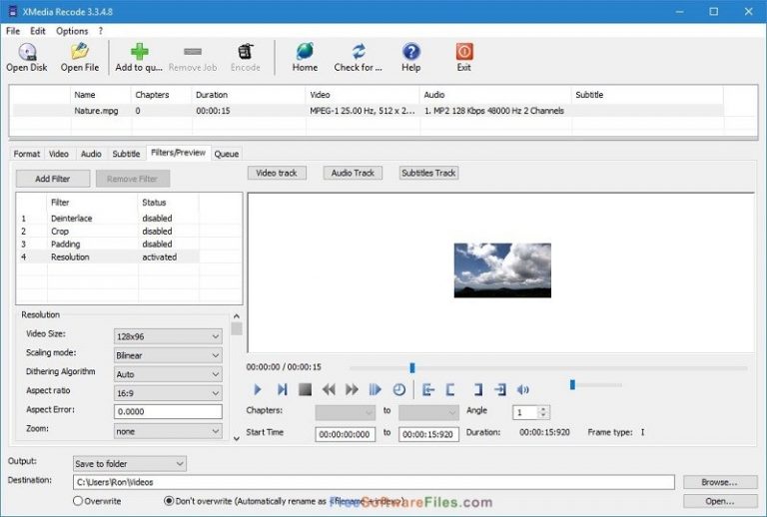Select the Overwrite radio button
Image resolution: width=767 pixels, height=517 pixels.
(78, 501)
